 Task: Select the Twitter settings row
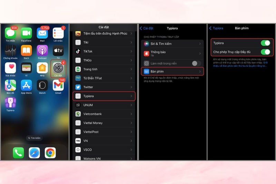[x=104, y=87]
